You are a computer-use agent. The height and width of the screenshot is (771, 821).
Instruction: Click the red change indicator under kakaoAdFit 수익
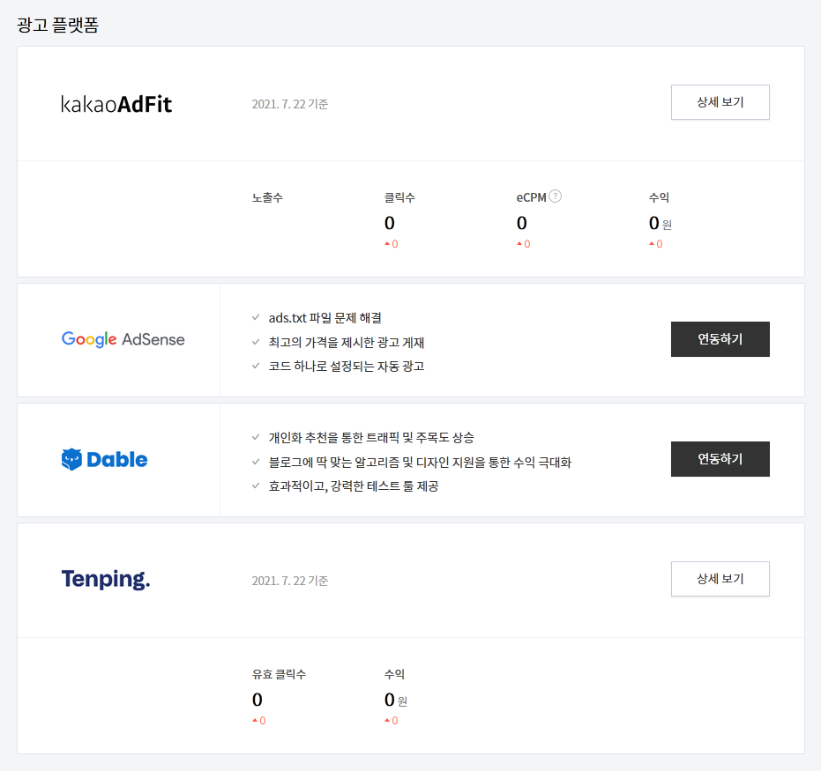click(655, 244)
